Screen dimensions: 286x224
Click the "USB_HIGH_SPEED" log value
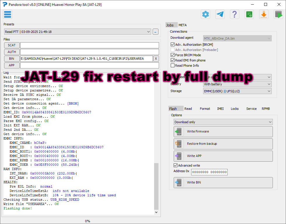click(x=65, y=200)
